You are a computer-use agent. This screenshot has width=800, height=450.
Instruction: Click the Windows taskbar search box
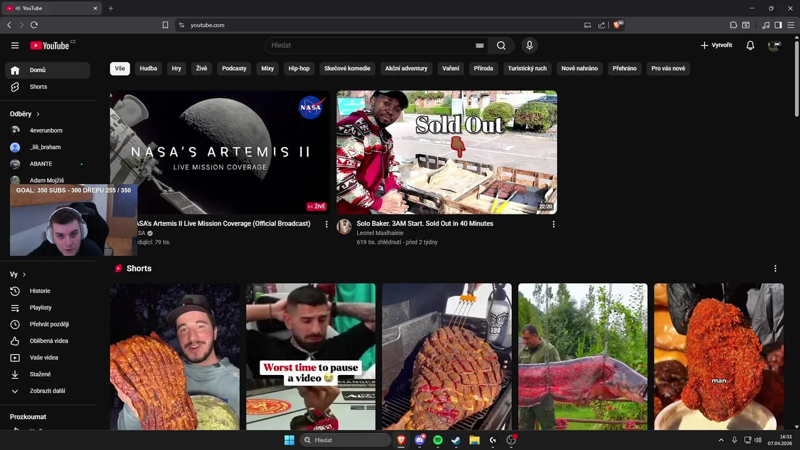tap(345, 440)
